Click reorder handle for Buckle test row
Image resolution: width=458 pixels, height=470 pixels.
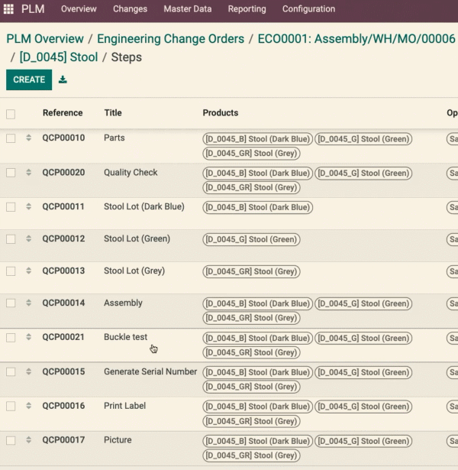[28, 336]
